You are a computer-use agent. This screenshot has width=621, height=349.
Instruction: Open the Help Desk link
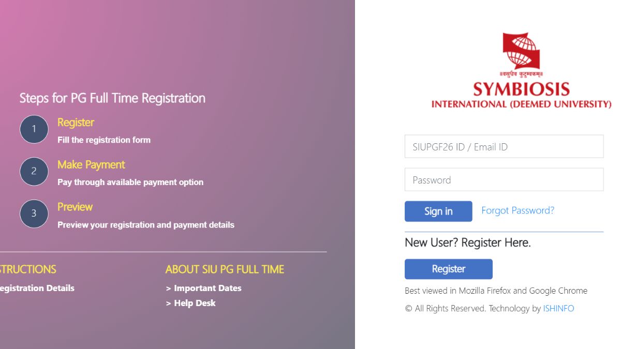(194, 303)
